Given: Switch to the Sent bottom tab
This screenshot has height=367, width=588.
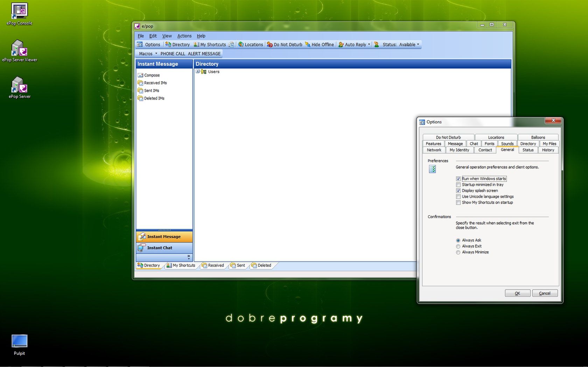Looking at the screenshot, I should (238, 265).
